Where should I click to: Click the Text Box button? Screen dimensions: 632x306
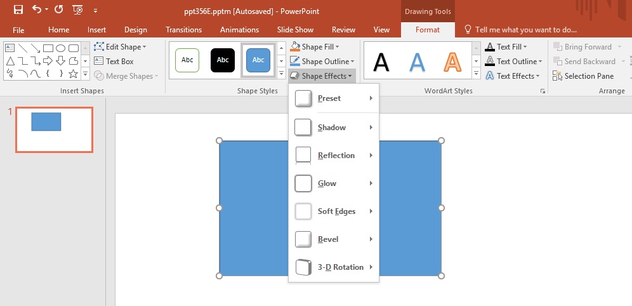114,62
